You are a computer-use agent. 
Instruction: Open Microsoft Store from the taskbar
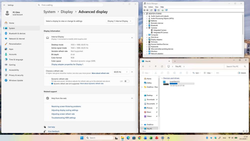(x=134, y=138)
